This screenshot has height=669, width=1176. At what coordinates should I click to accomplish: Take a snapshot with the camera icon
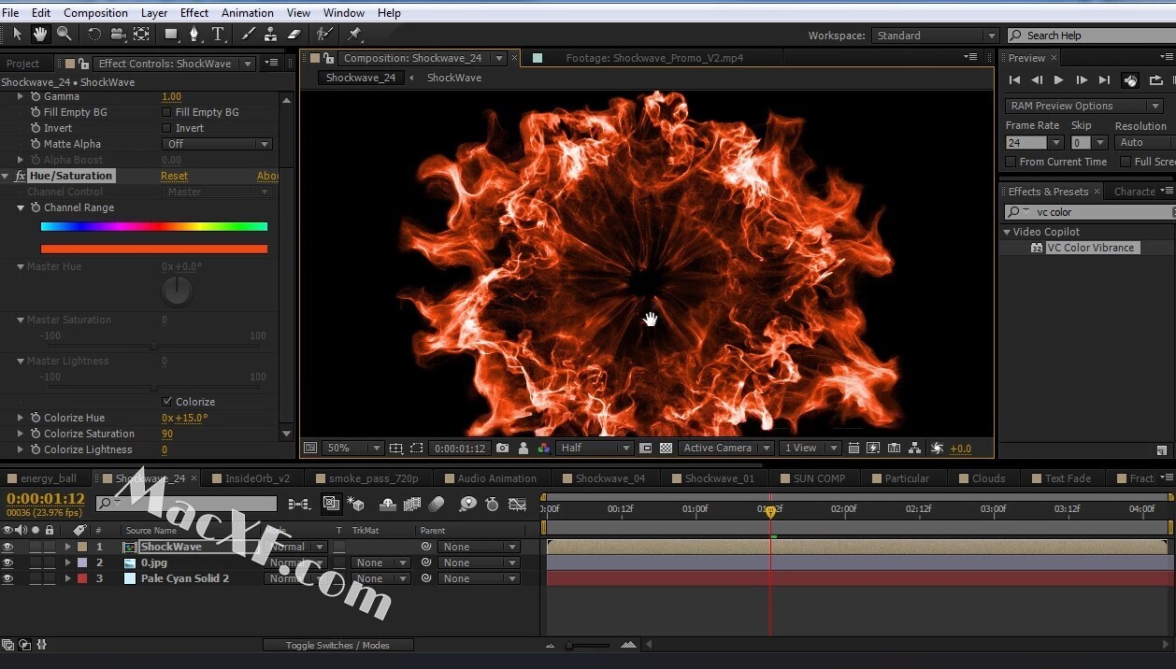pos(503,448)
